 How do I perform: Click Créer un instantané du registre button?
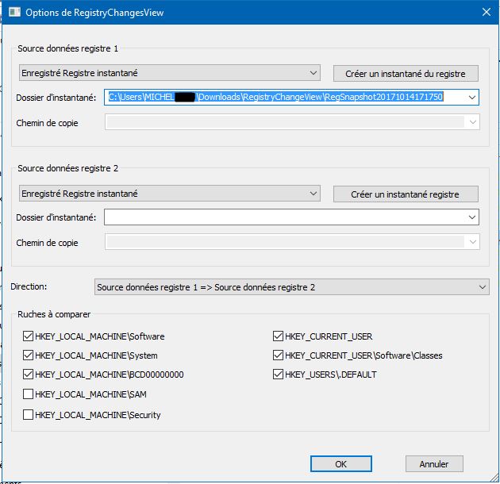tap(406, 74)
